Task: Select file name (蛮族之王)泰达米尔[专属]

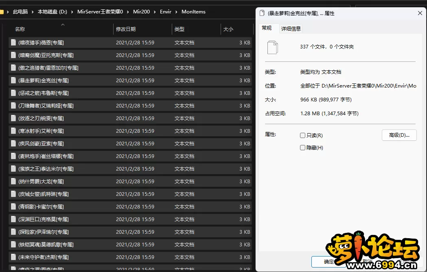Action: 46,169
